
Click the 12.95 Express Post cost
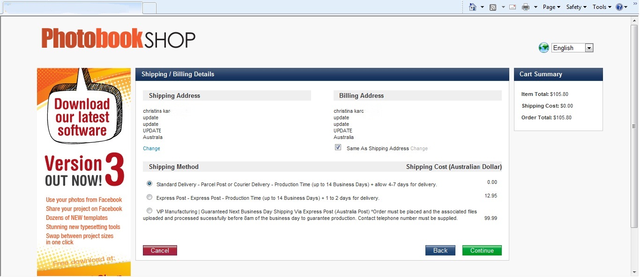click(491, 196)
